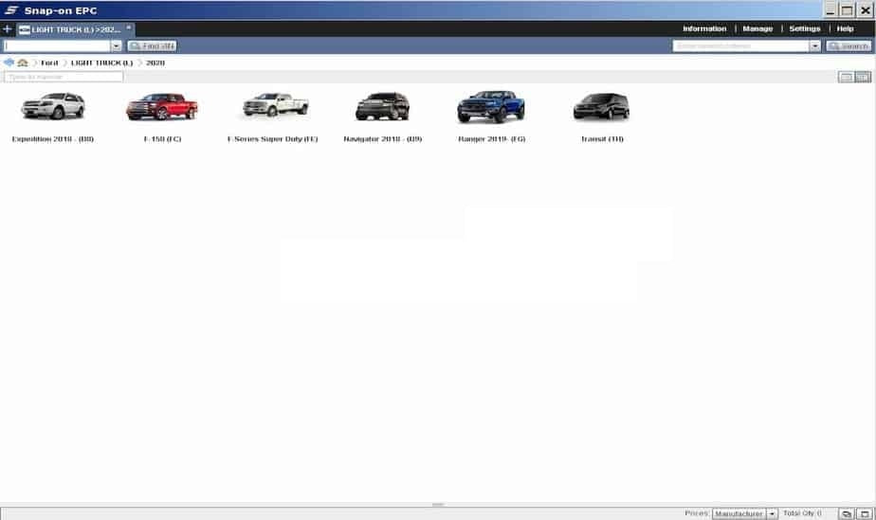Go to home via the house icon

tap(23, 63)
